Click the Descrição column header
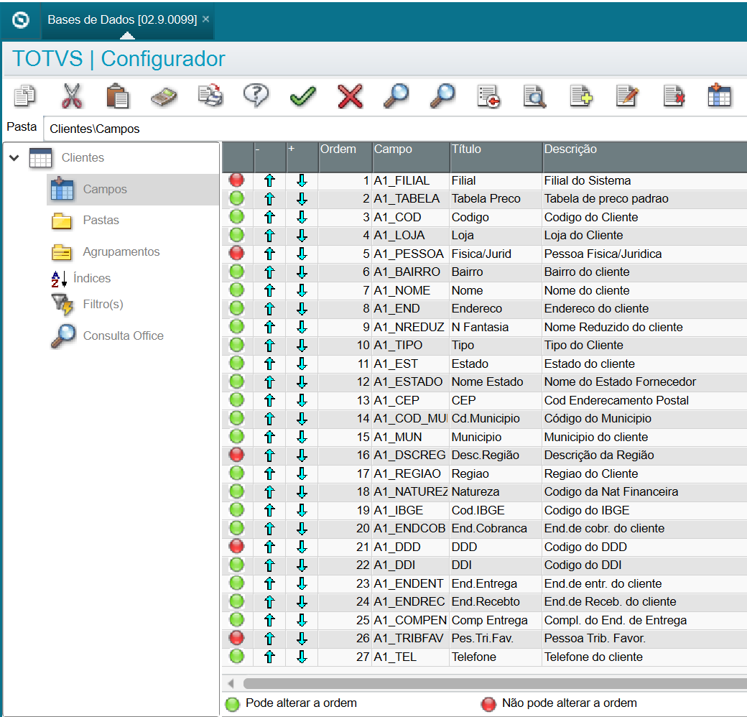The image size is (747, 717). (645, 157)
